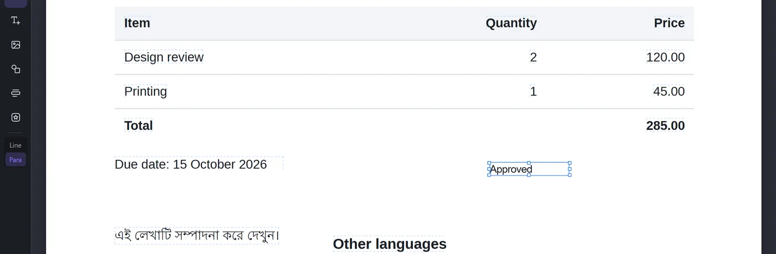Click the 'Quantity' column header
776x254 pixels.
point(511,23)
